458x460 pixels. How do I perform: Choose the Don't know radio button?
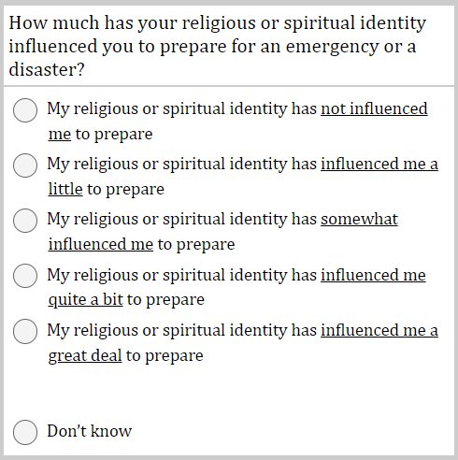(x=25, y=432)
